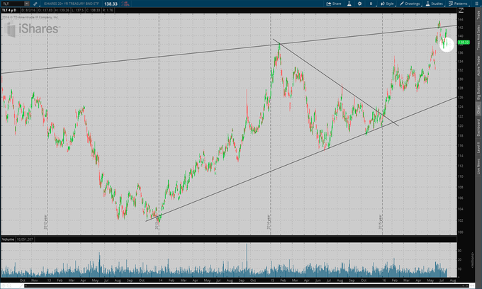Click the green 138.33 price bubble
This screenshot has height=289, width=482.
464,42
